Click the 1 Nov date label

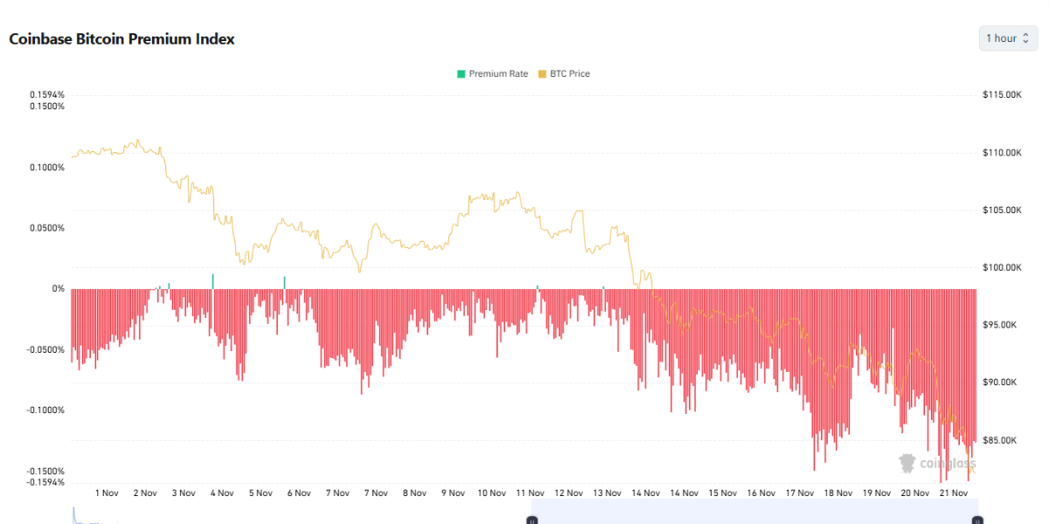(107, 493)
